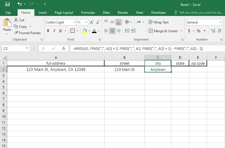The height and width of the screenshot is (148, 225).
Task: Save the workbook using the disk icon
Action: click(8, 4)
